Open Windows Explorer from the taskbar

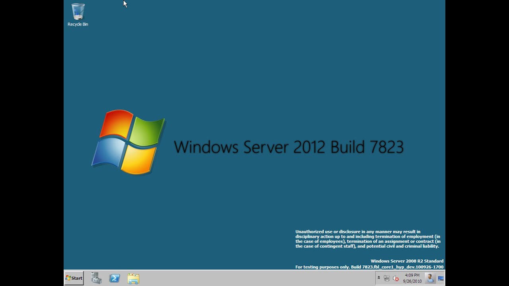[133, 278]
